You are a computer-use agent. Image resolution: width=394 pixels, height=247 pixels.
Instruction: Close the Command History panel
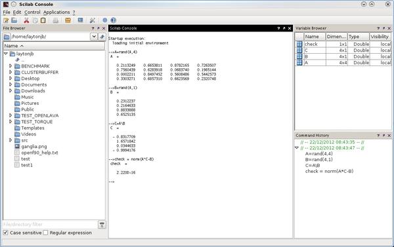click(389, 136)
